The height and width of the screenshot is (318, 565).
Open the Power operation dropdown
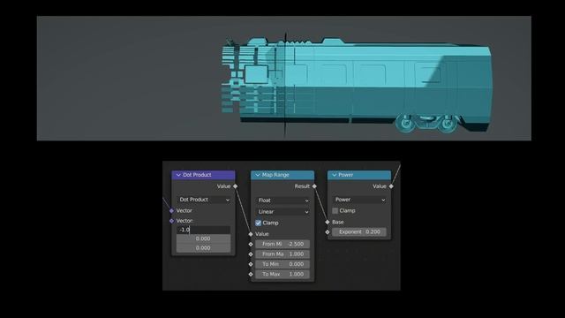[359, 200]
